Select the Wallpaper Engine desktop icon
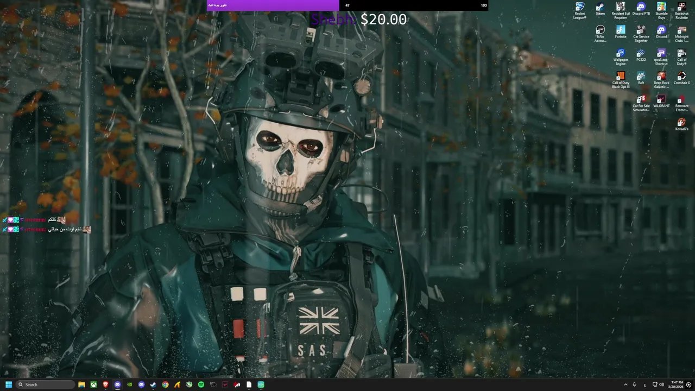 tap(621, 57)
